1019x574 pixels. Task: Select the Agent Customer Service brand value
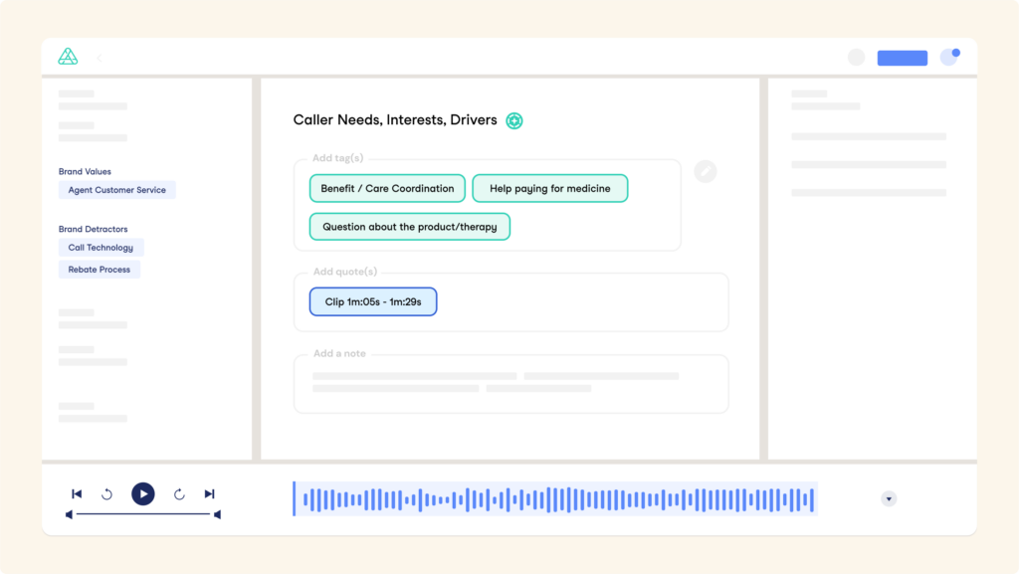click(117, 190)
